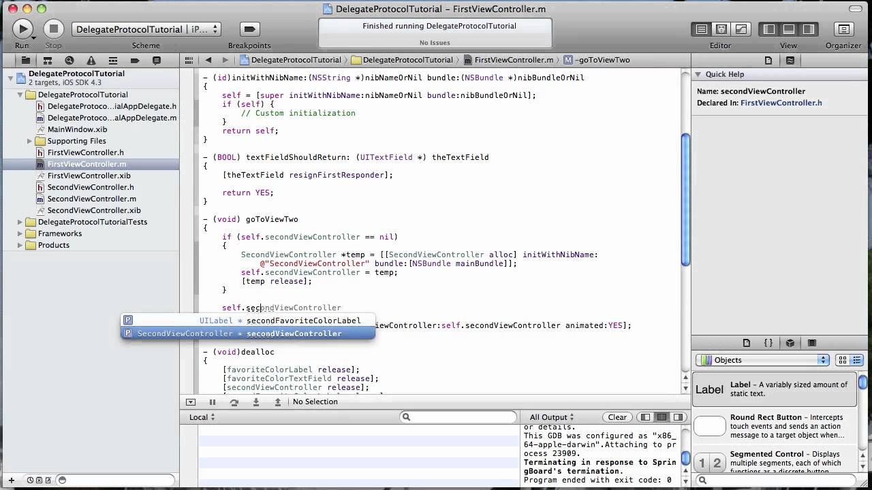
Task: Select SecondViewController.xib file
Action: [94, 210]
